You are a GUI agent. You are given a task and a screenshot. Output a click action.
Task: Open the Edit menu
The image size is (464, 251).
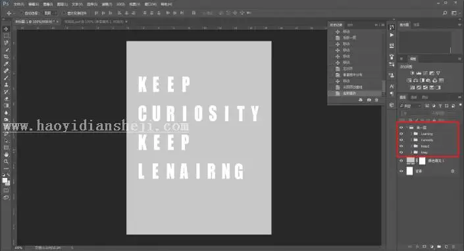pos(34,5)
